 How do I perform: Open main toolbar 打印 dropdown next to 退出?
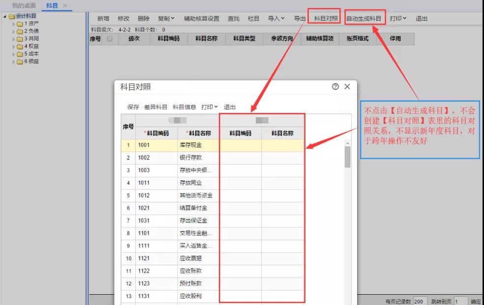point(398,19)
